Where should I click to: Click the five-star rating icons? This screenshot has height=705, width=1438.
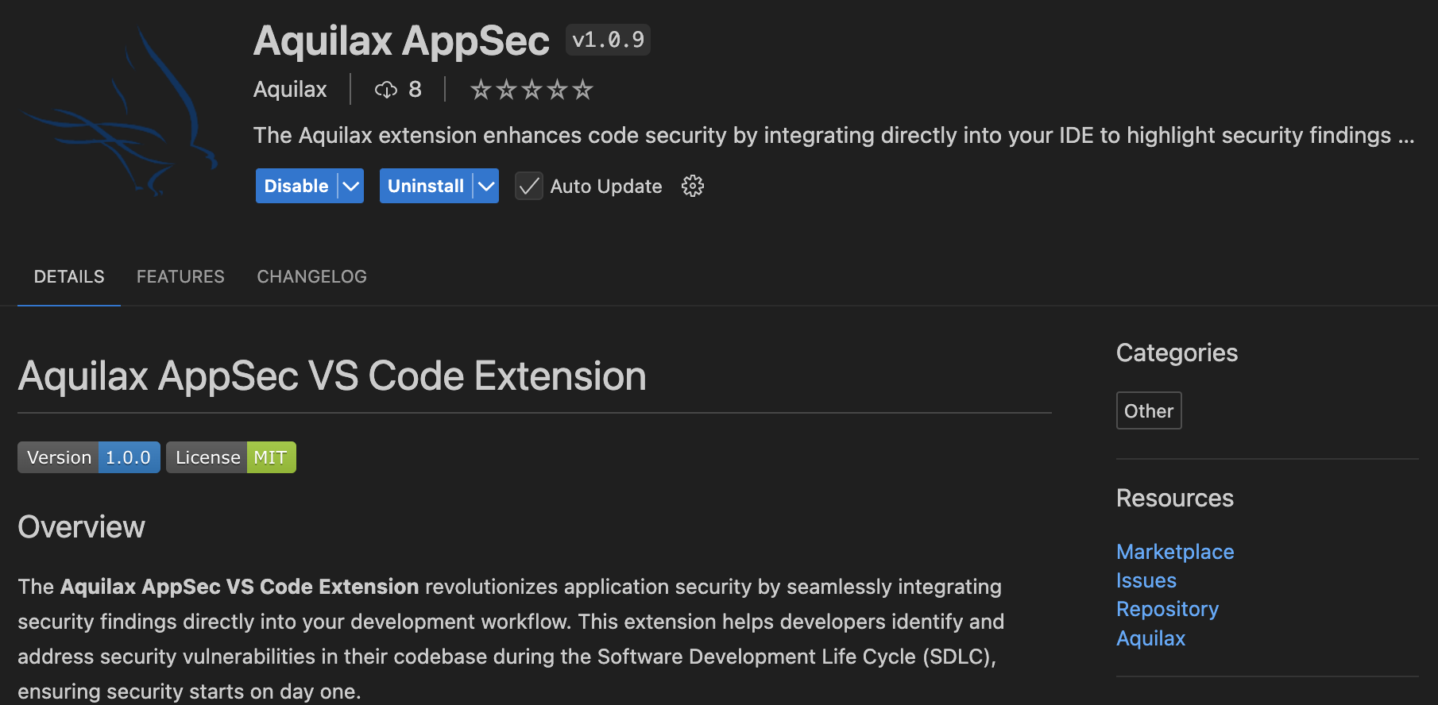click(532, 90)
